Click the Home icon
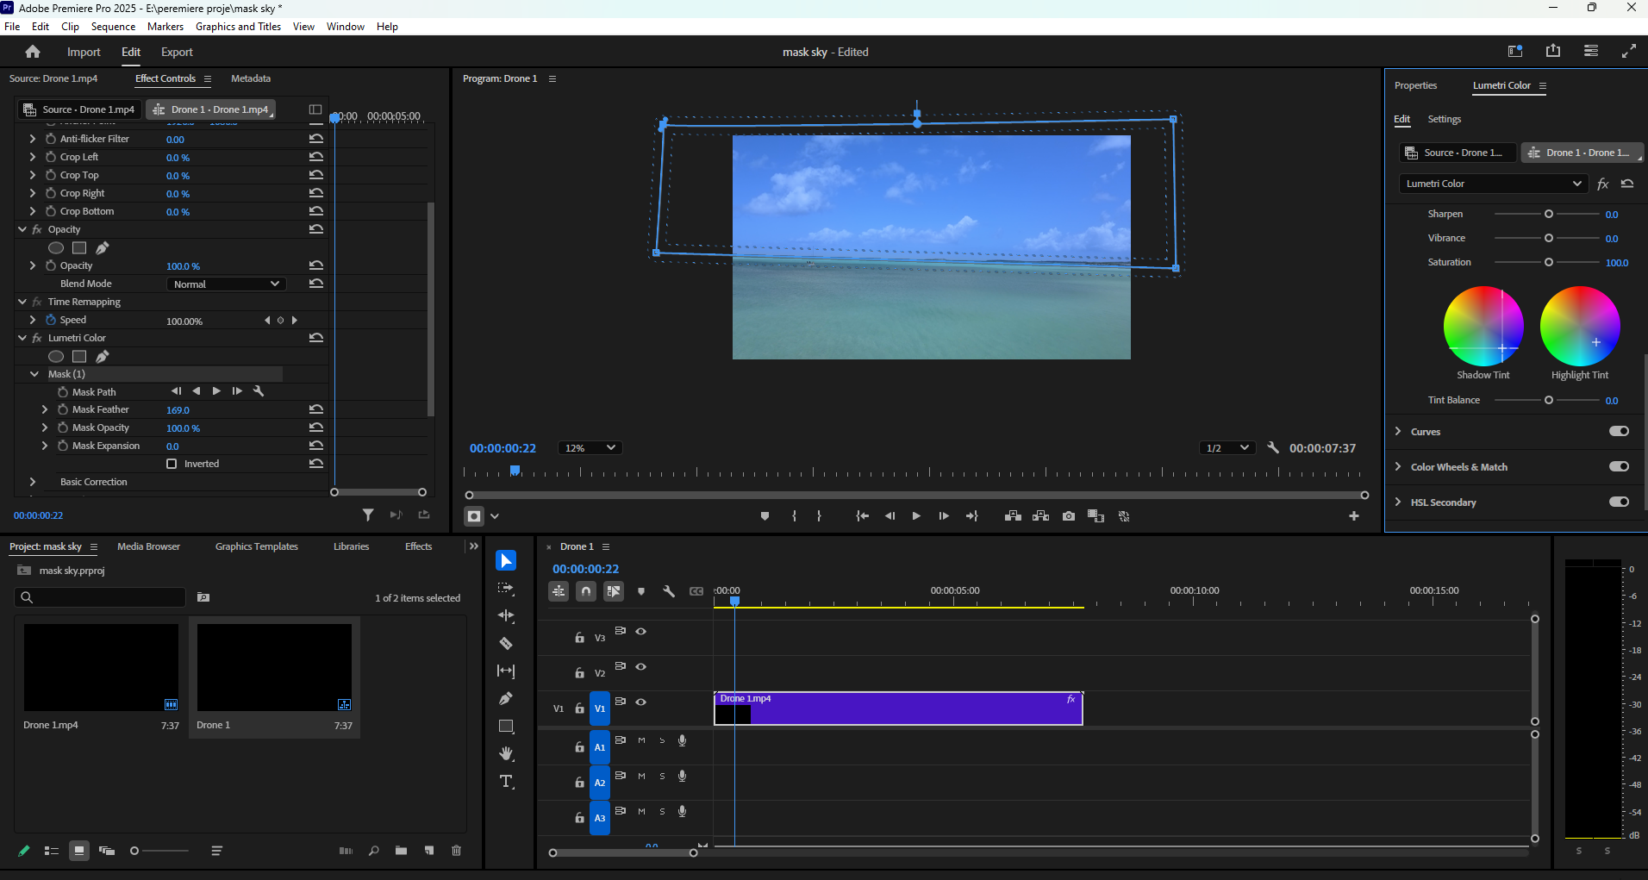1648x880 pixels. (33, 52)
